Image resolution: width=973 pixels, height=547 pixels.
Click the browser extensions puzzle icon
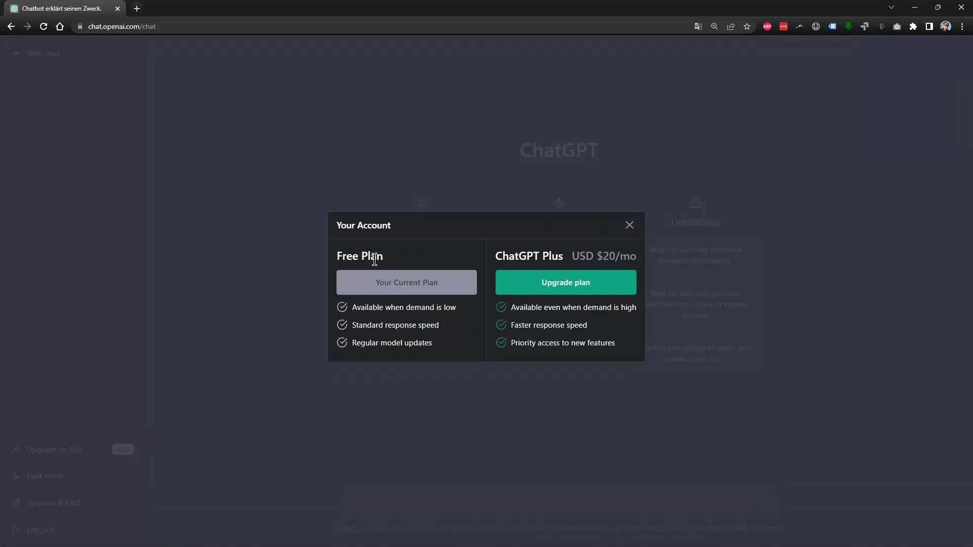913,26
